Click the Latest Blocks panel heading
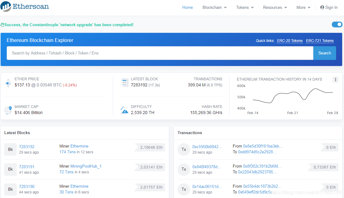Screen dimensions: 344x198 point(17,133)
